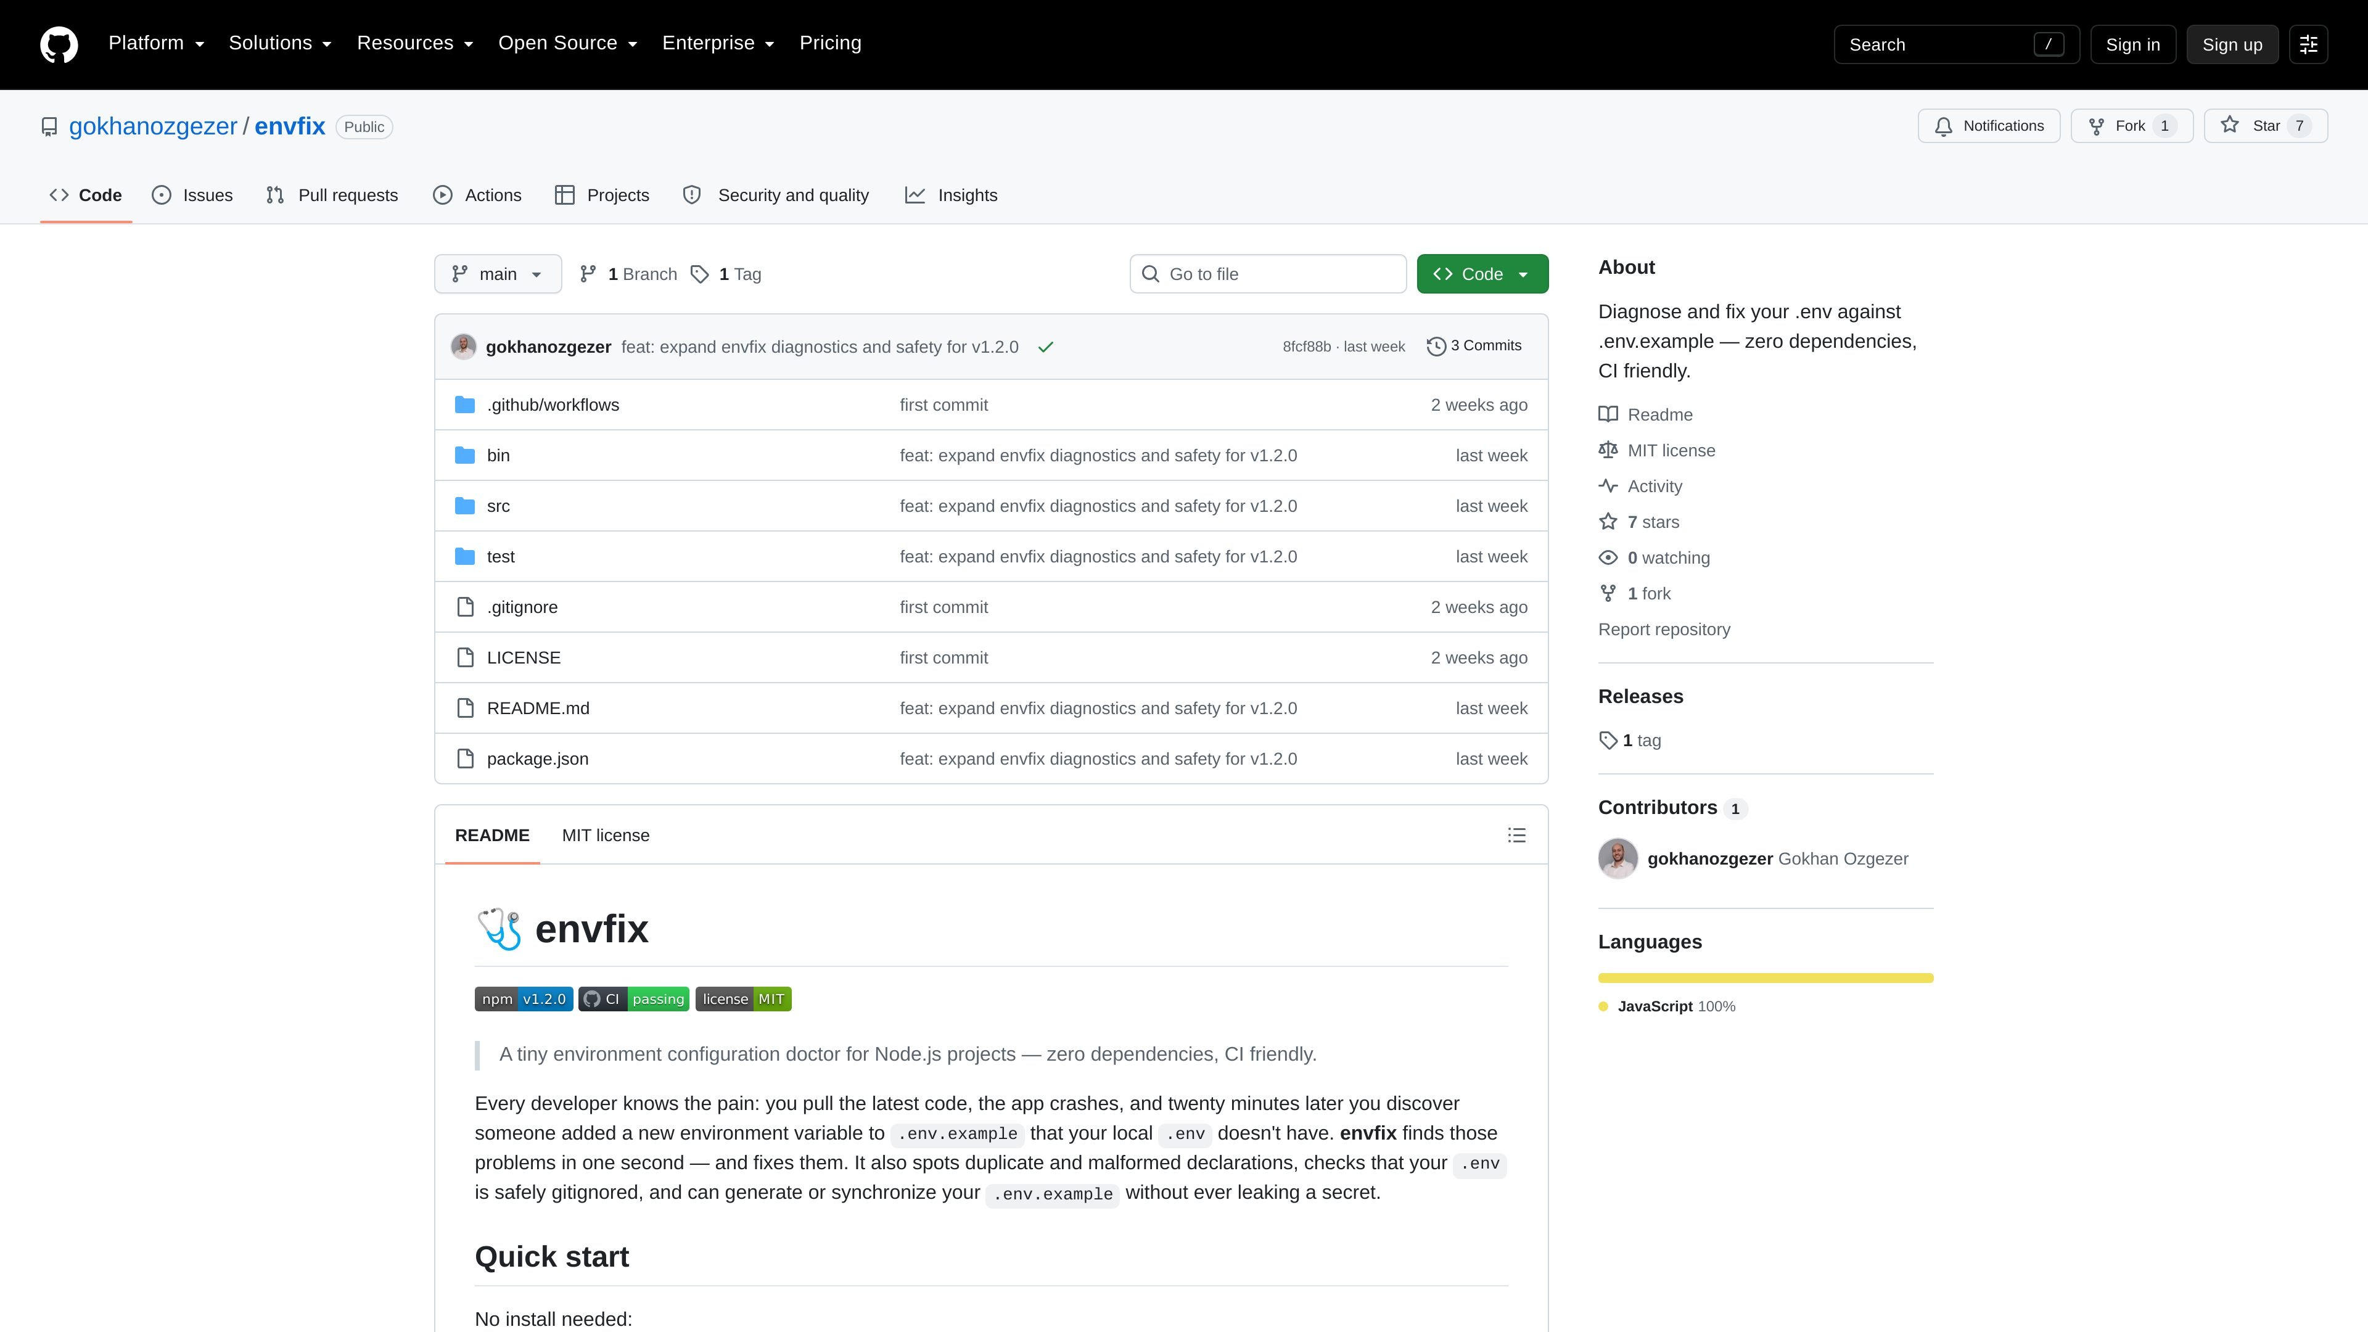Click the scale icon next to MIT license

pyautogui.click(x=1608, y=450)
